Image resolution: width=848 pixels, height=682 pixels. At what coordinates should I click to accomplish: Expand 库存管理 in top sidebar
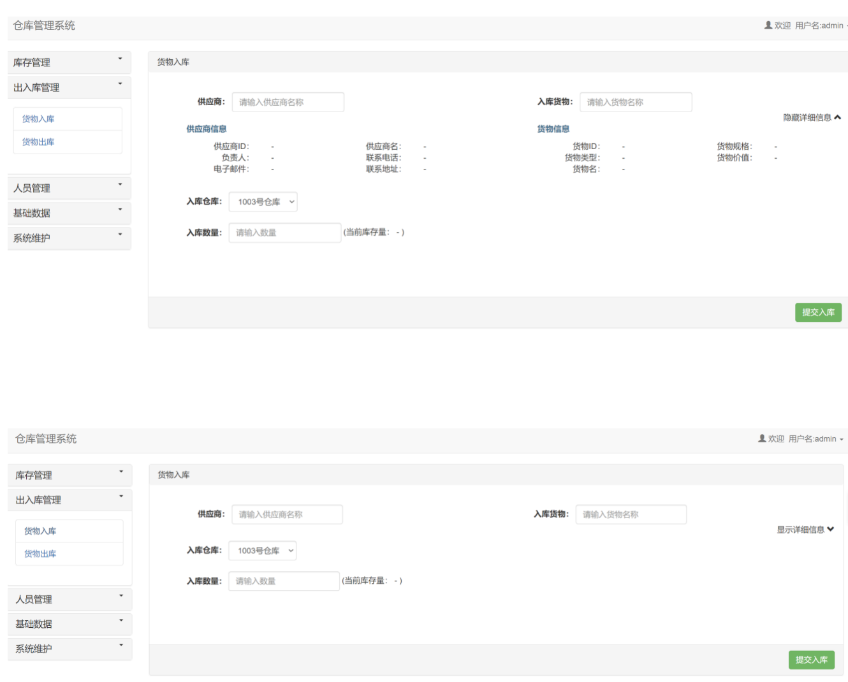coord(69,62)
